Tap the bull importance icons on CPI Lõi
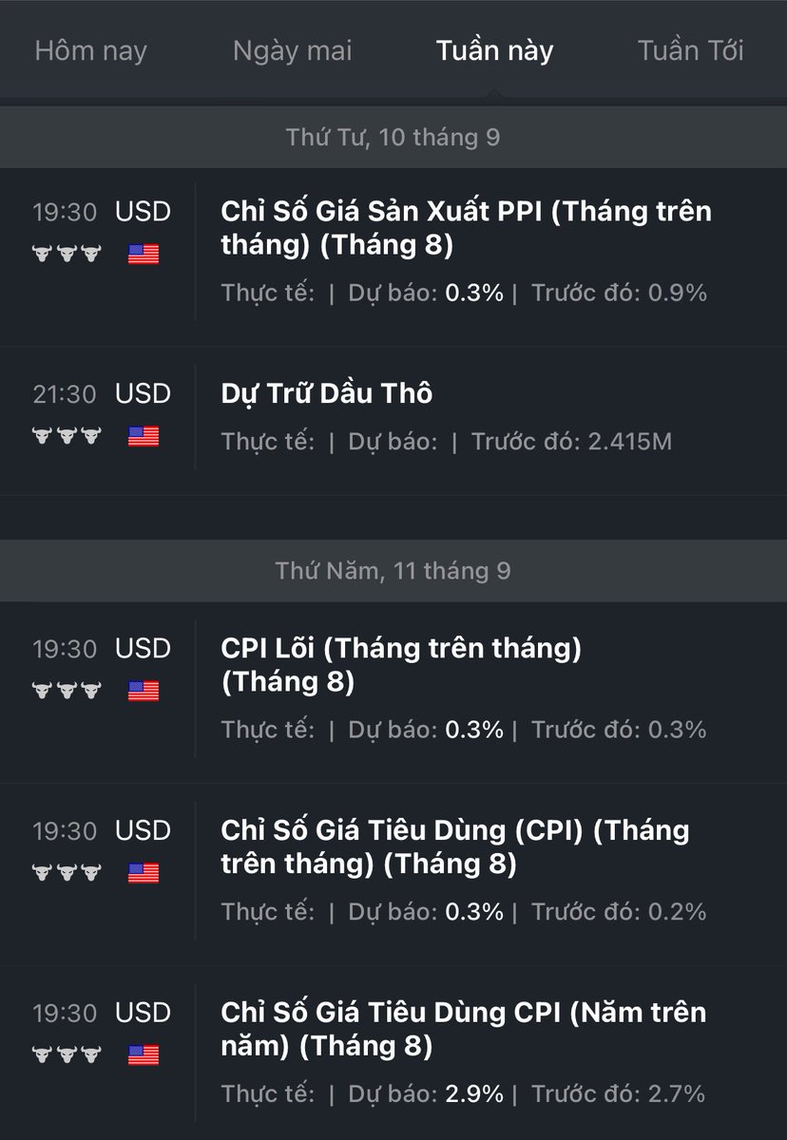 tap(67, 690)
